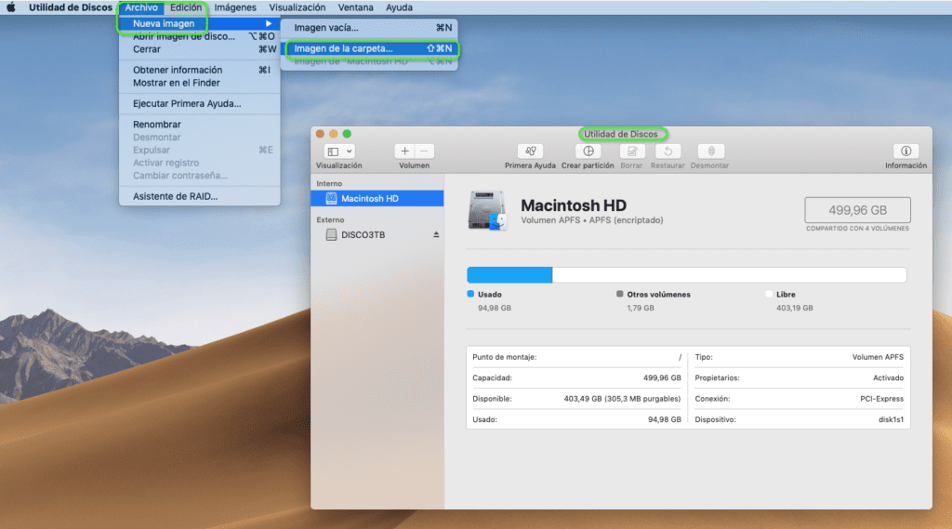Click Propietarios value Activado

tap(888, 377)
